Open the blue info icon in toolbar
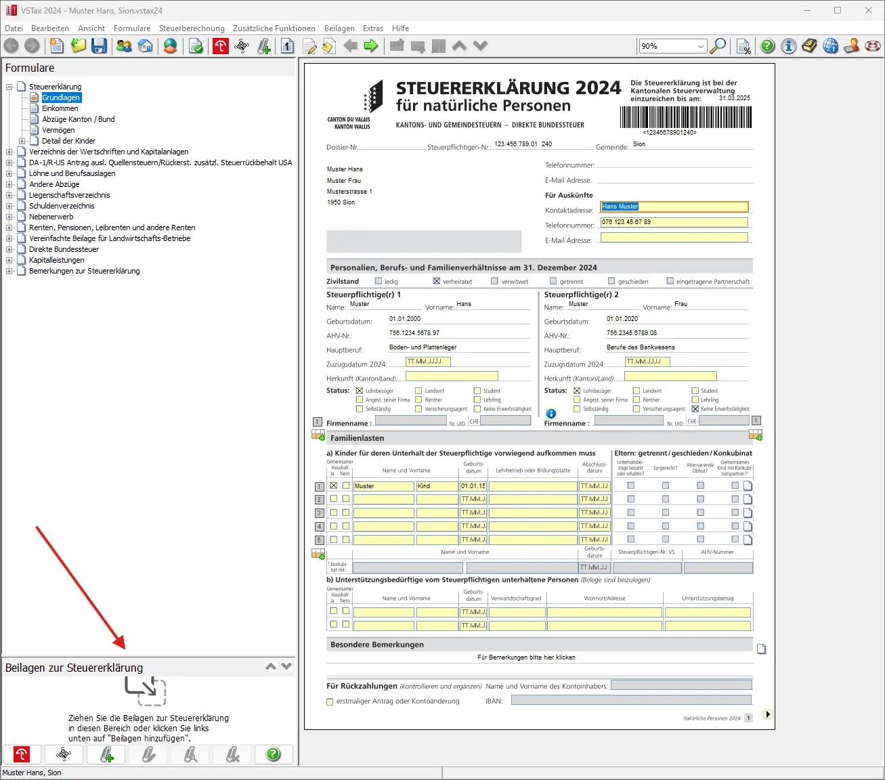The image size is (885, 780). tap(788, 46)
